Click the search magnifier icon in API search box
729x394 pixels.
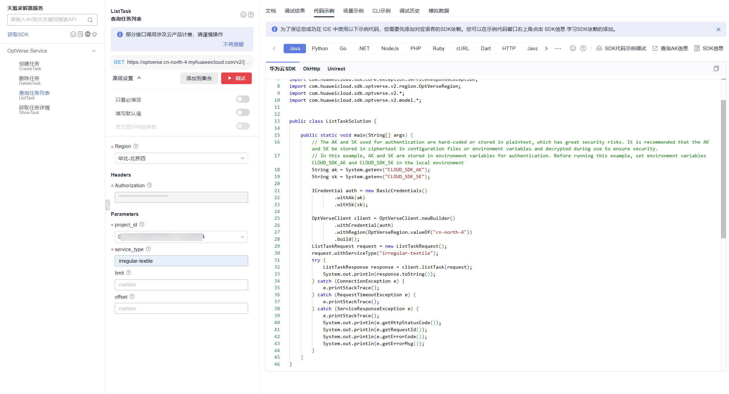(x=90, y=20)
